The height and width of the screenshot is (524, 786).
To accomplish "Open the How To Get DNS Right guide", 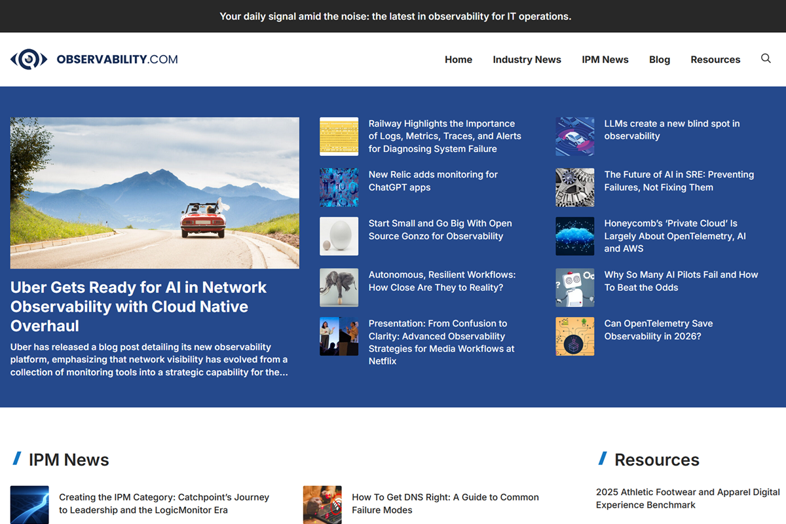I will 445,504.
